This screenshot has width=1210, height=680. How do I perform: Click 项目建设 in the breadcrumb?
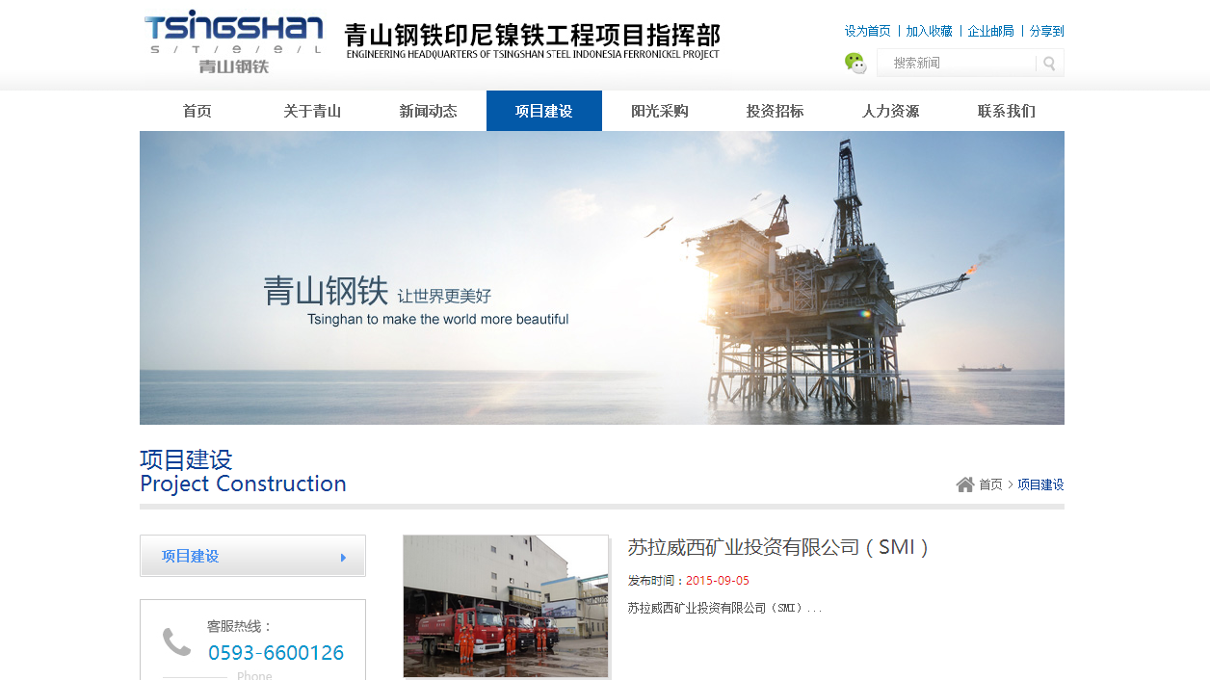tap(1041, 484)
